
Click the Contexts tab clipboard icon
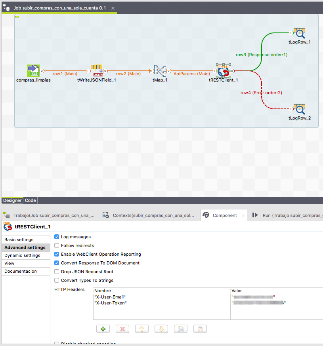(x=105, y=215)
